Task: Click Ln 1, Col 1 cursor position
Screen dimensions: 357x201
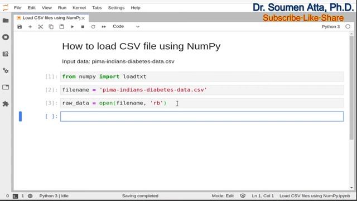Action: click(x=263, y=196)
